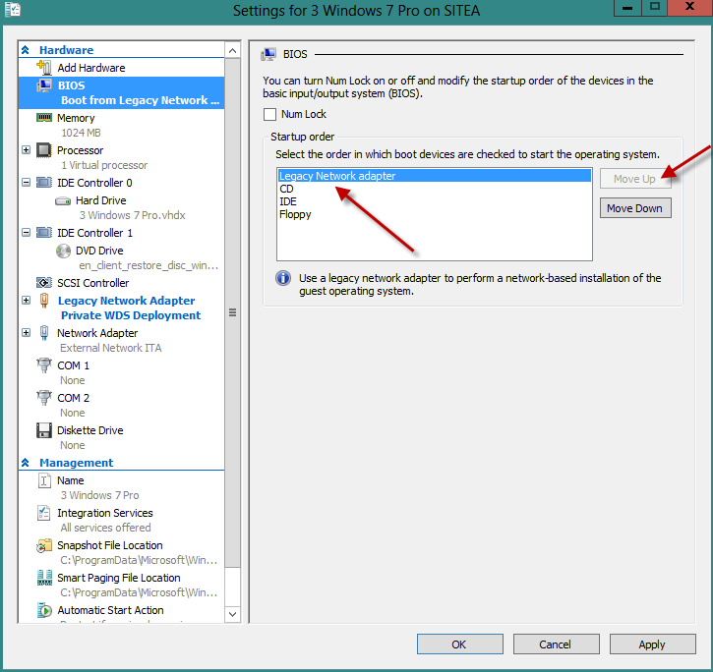713x672 pixels.
Task: Enable the Num Lock checkbox
Action: pos(270,115)
